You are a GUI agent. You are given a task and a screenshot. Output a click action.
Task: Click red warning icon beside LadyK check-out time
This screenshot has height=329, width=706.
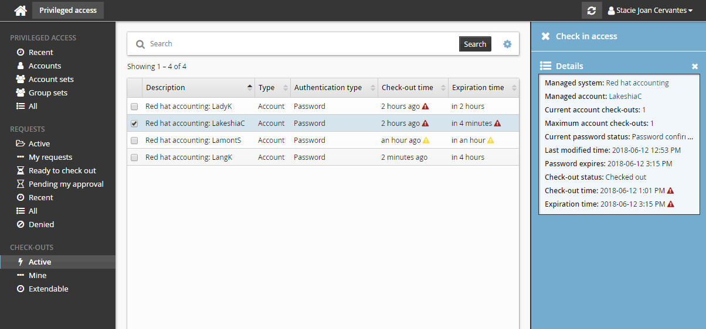pyautogui.click(x=426, y=107)
